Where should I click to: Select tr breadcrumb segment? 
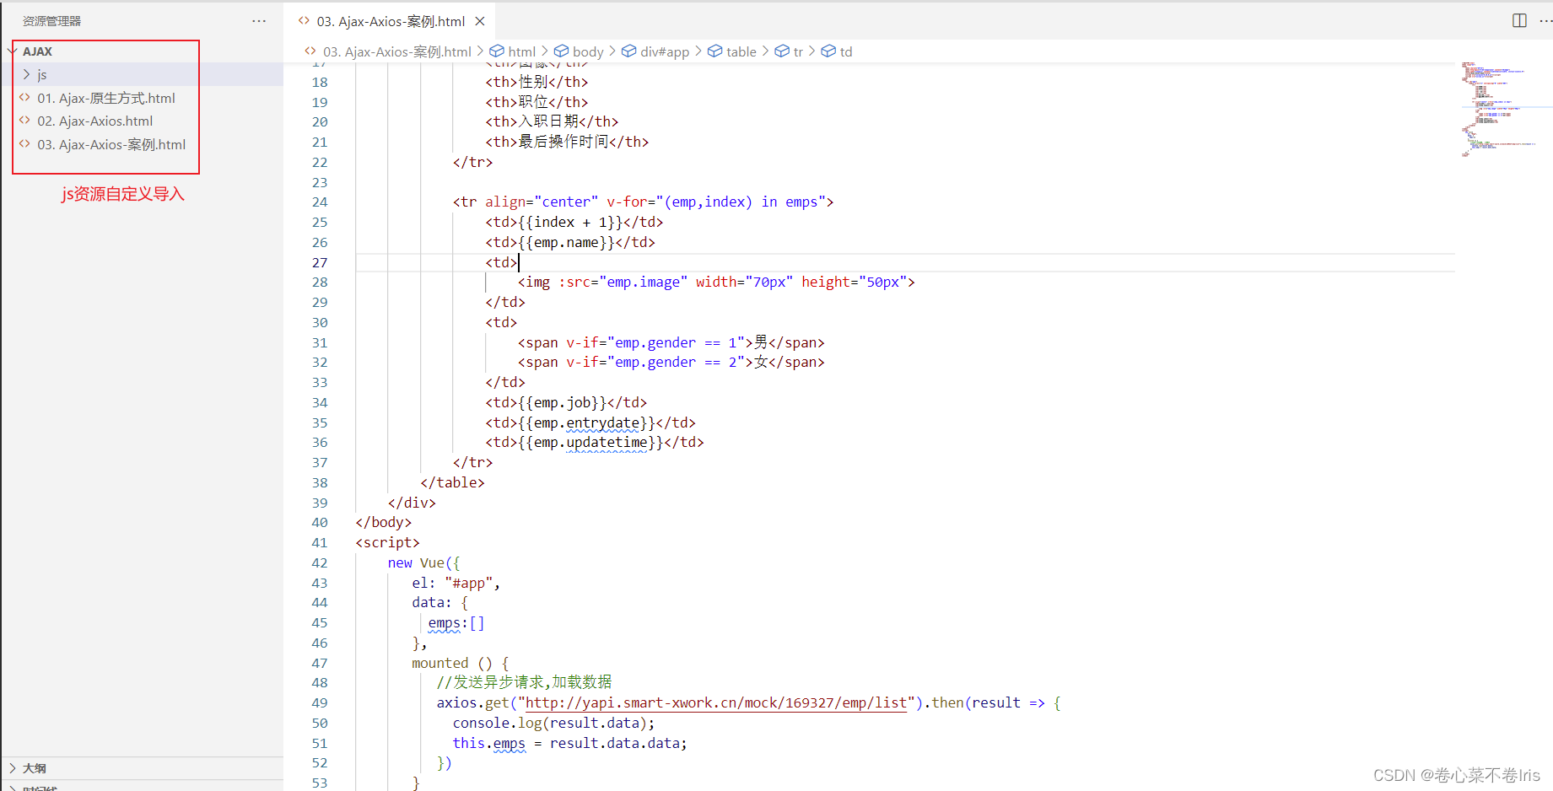(x=798, y=51)
